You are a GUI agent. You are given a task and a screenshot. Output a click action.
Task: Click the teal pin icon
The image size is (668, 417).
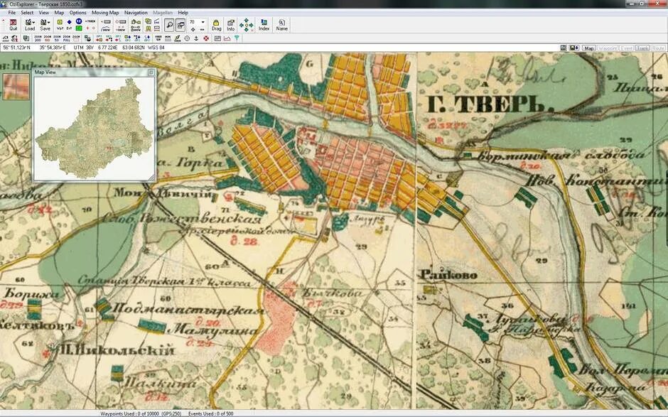(237, 38)
